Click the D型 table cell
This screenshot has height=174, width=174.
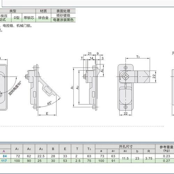pyautogui.click(x=17, y=18)
